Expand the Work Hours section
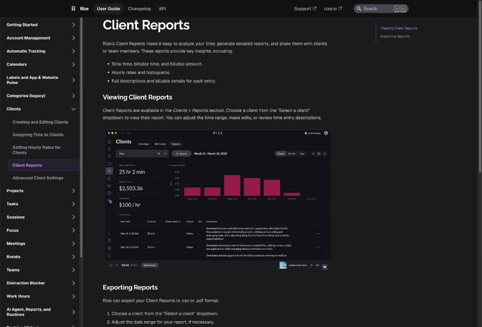This screenshot has width=482, height=327. coord(41,296)
